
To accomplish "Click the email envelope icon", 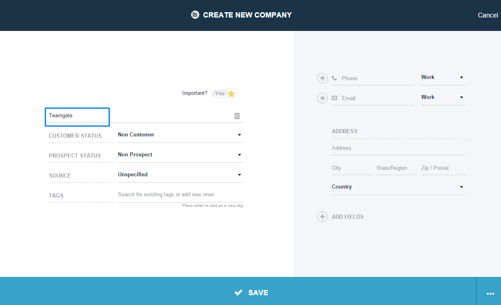I will pyautogui.click(x=335, y=98).
